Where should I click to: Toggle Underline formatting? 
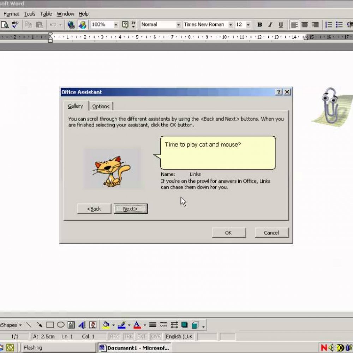281,25
